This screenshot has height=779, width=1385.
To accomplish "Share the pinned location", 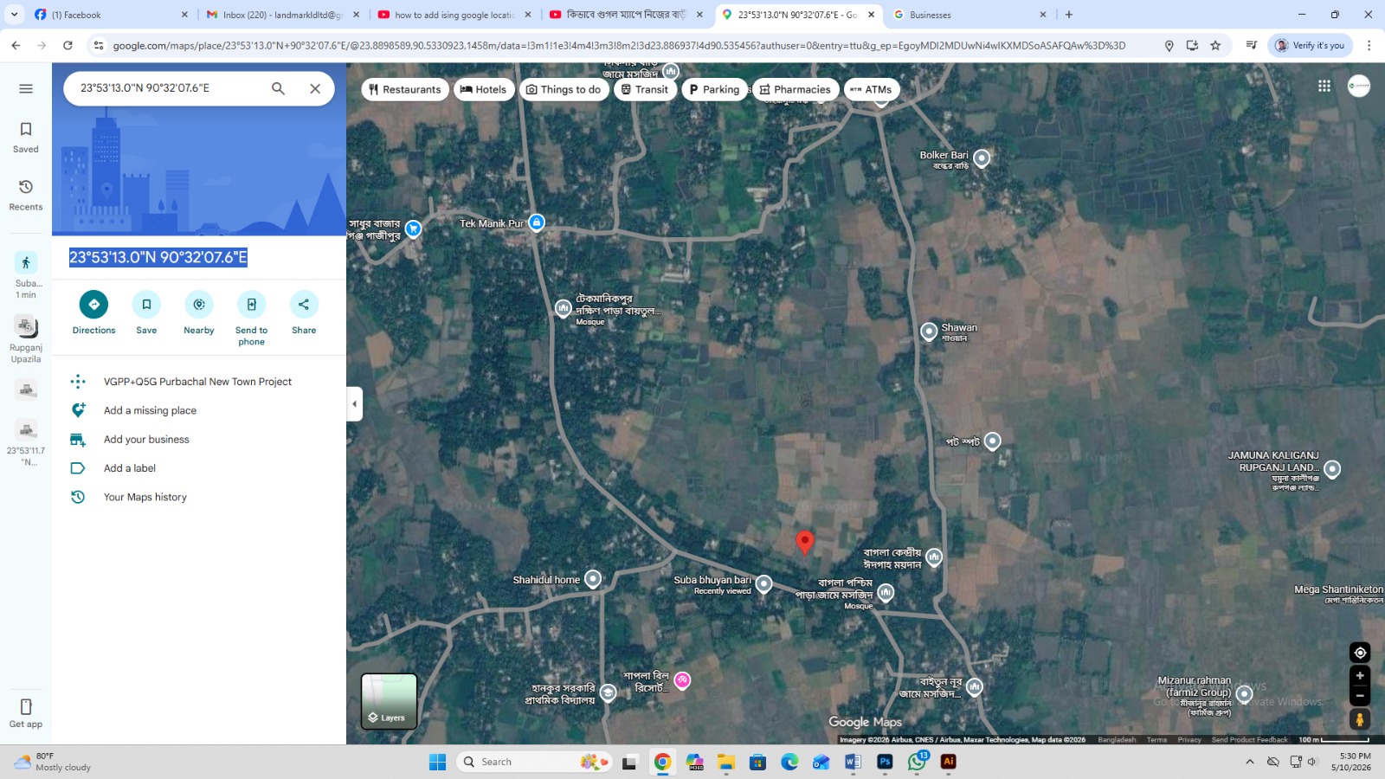I will (x=304, y=312).
